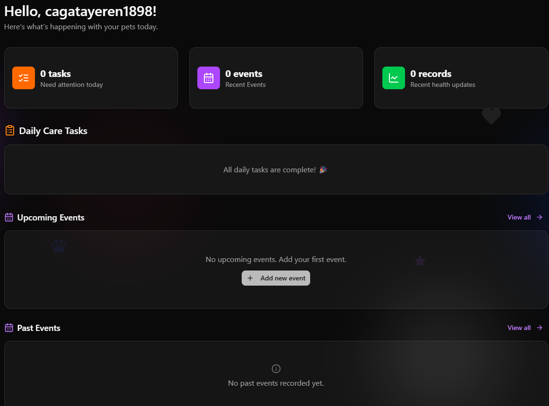Open View all for Upcoming Events
Viewport: 549px width, 406px height.
518,217
